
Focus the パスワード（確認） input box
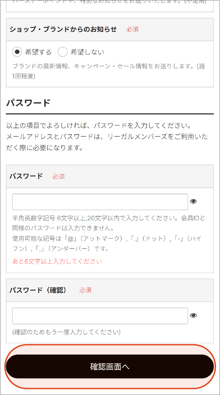tap(100, 316)
